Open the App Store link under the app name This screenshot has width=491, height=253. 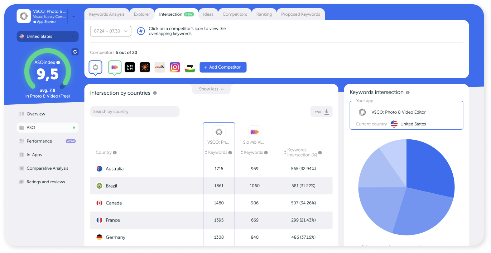coord(45,22)
